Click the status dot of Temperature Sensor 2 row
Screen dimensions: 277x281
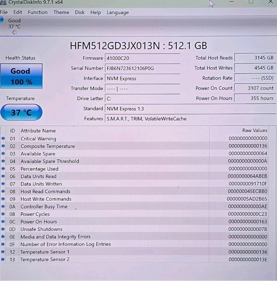pyautogui.click(x=3, y=259)
